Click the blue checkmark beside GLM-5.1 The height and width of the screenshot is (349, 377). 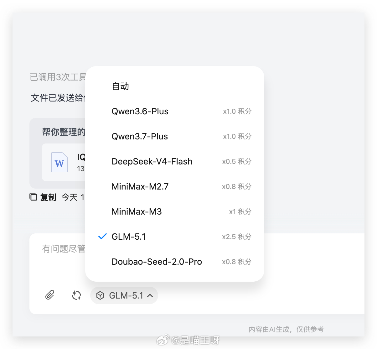pyautogui.click(x=102, y=237)
